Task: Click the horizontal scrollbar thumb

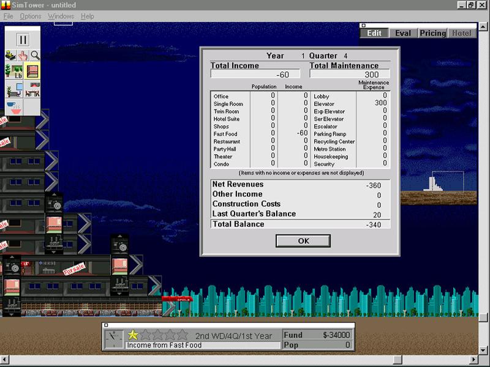Action: [398, 360]
